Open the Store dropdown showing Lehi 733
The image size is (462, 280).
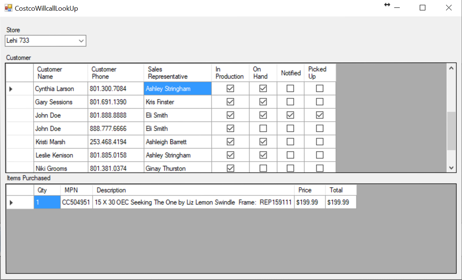click(81, 41)
